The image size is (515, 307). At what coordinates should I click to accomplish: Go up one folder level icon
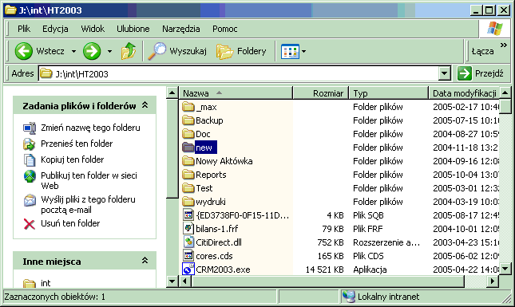[x=129, y=51]
